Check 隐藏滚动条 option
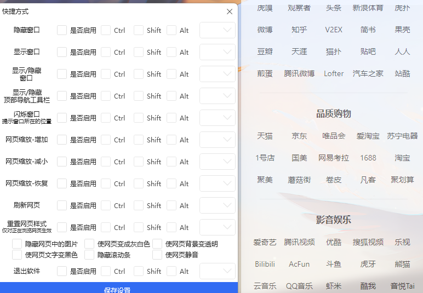The image size is (423, 293). pyautogui.click(x=89, y=255)
